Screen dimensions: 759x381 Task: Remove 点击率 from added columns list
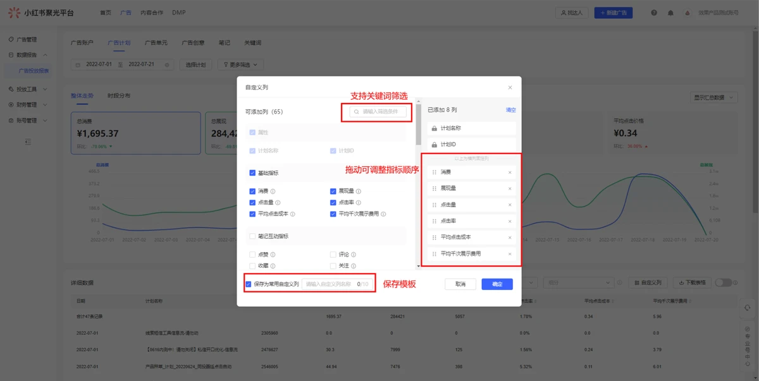click(x=510, y=221)
